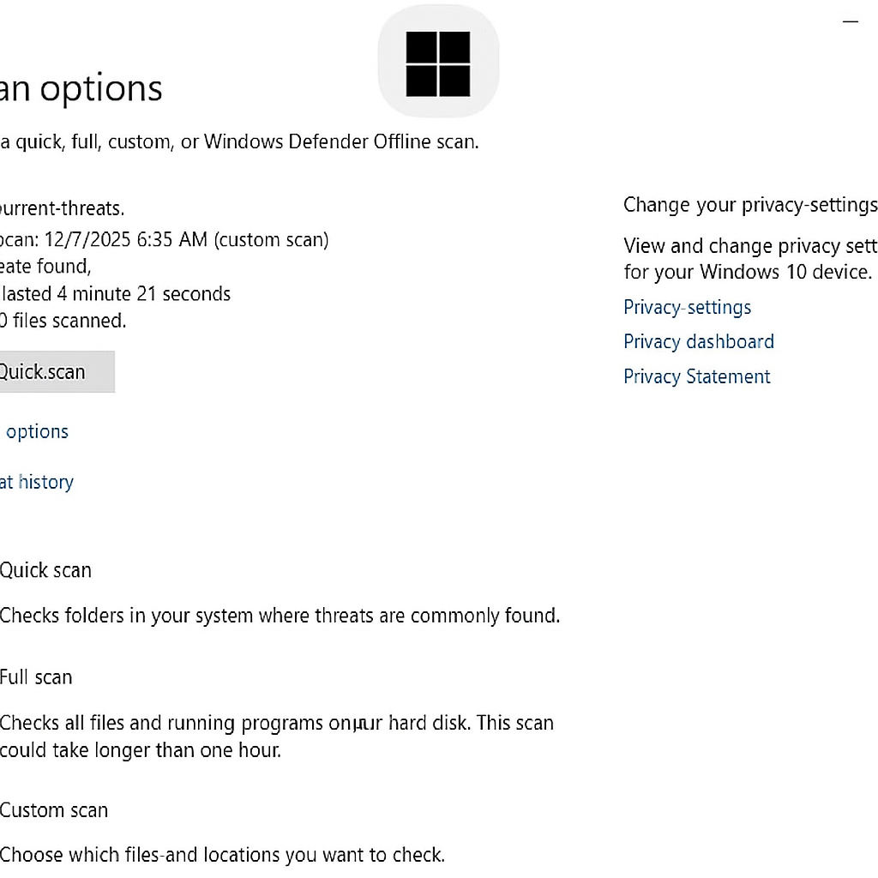Select the Custom scan option
This screenshot has height=878, width=878.
tap(54, 810)
